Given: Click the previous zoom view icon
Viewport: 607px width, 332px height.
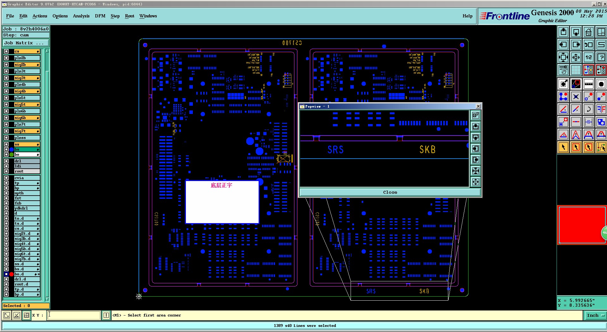Looking at the screenshot, I should click(x=588, y=45).
